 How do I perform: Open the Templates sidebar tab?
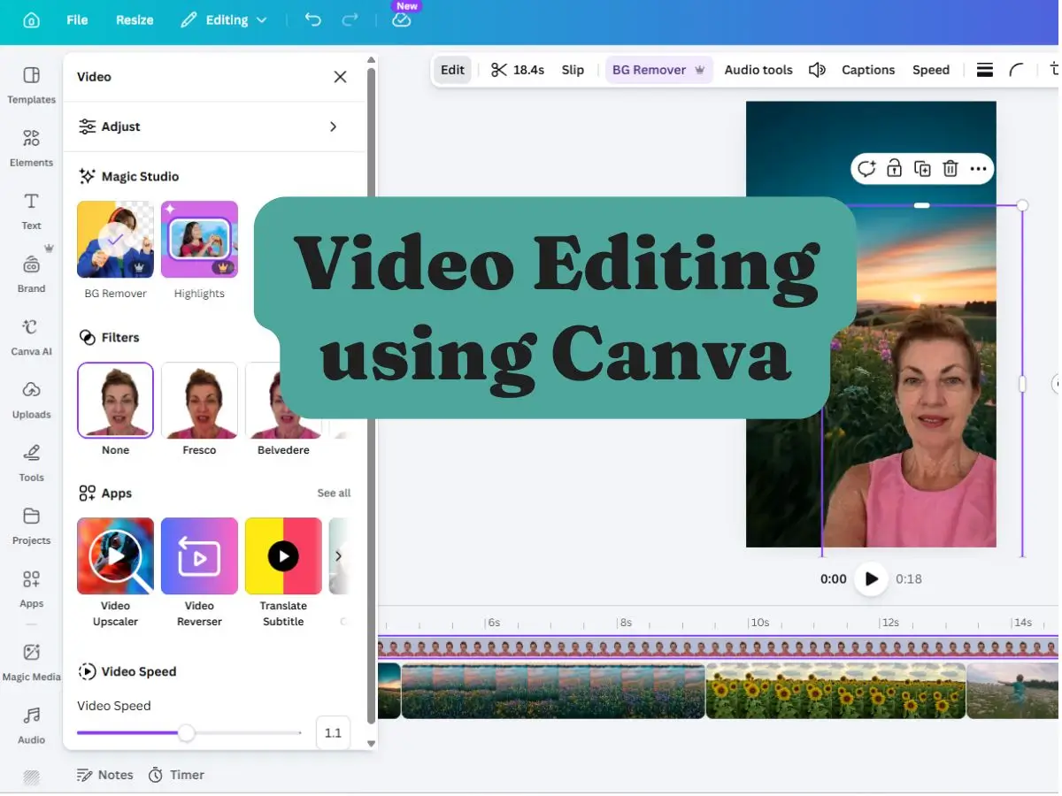tap(32, 85)
